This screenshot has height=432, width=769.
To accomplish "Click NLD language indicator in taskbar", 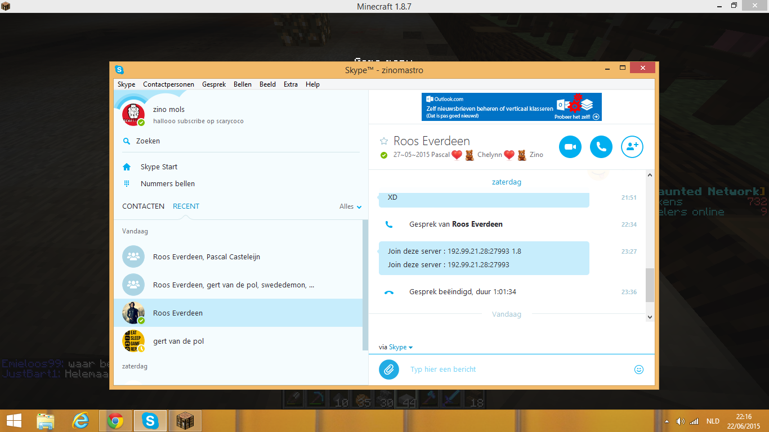I will tap(713, 421).
